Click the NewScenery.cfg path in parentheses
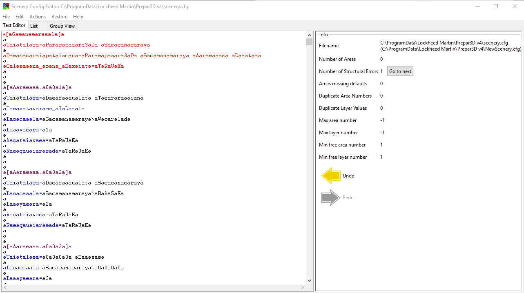This screenshot has width=524, height=293. pos(451,49)
